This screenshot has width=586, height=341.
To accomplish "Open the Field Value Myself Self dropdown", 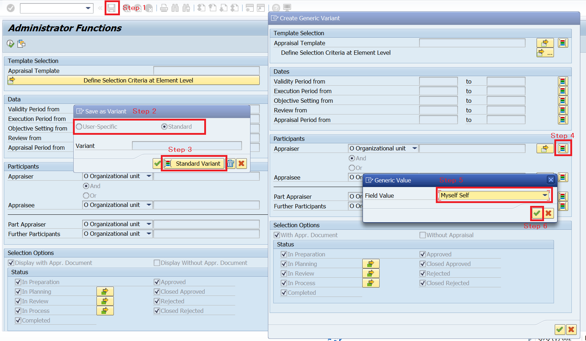I will point(545,195).
